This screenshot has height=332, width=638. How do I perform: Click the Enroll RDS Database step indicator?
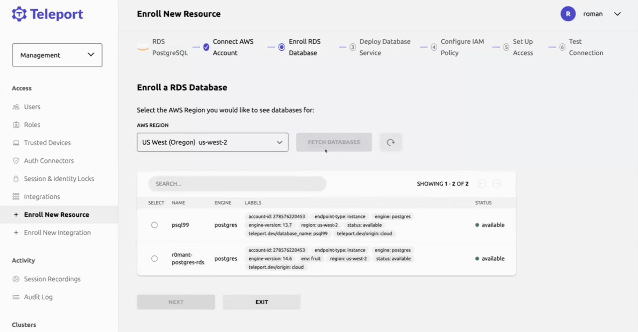pos(281,47)
